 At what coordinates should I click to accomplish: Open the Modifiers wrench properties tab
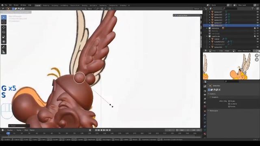205,115
